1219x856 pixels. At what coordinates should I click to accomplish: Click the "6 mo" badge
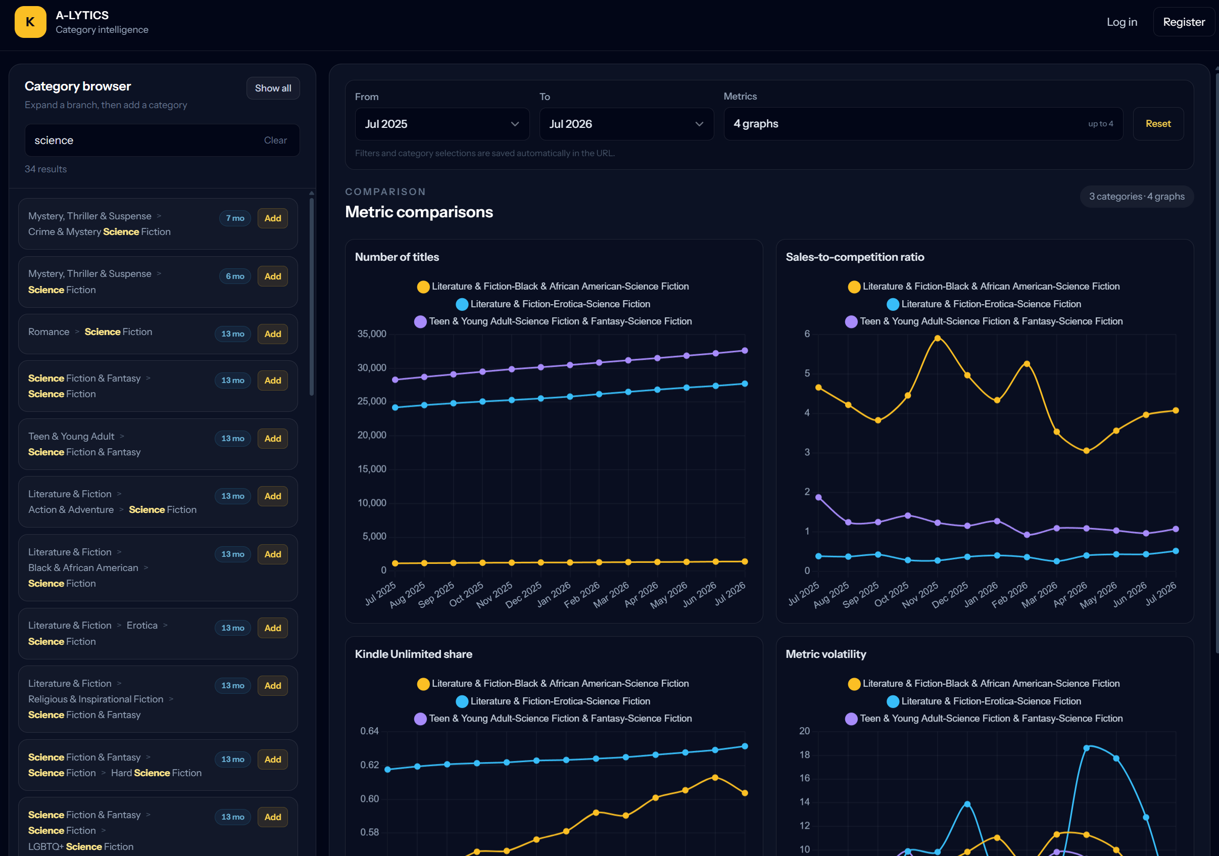tap(235, 276)
